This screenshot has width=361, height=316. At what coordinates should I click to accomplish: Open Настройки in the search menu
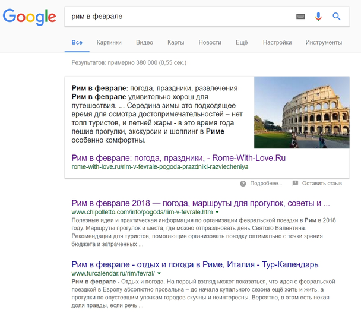pyautogui.click(x=277, y=43)
